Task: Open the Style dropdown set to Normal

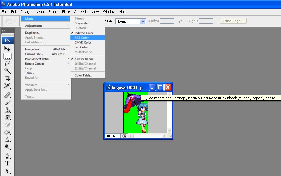Action: click(130, 21)
